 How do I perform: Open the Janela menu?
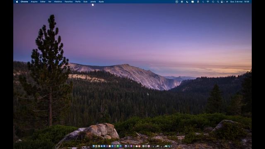[93, 2]
